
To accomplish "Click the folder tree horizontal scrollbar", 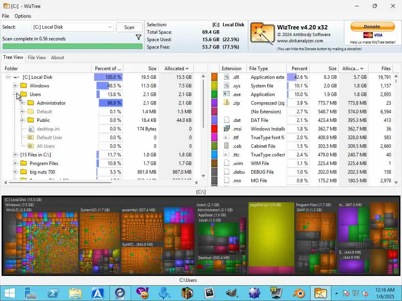I will point(60,183).
